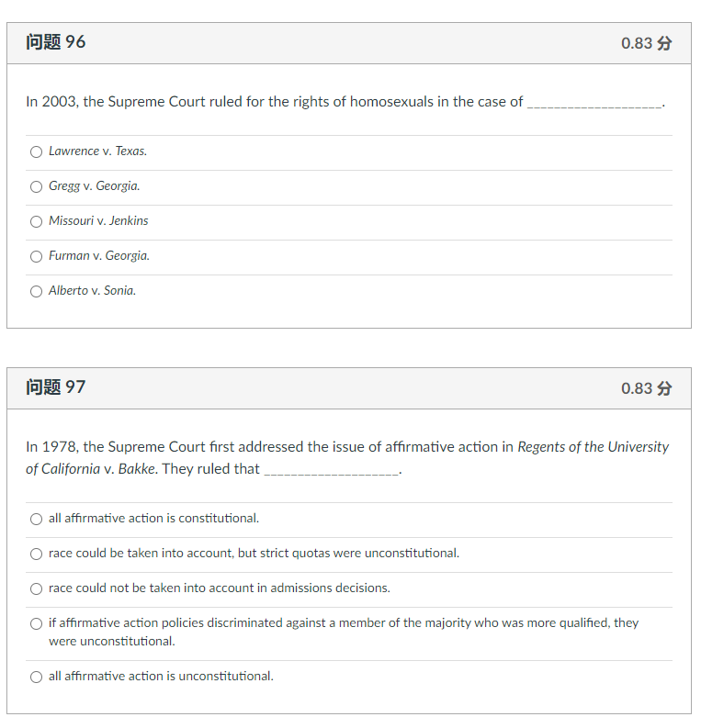Click the 0.83 分 score on question 97
This screenshot has width=701, height=717.
coord(646,388)
